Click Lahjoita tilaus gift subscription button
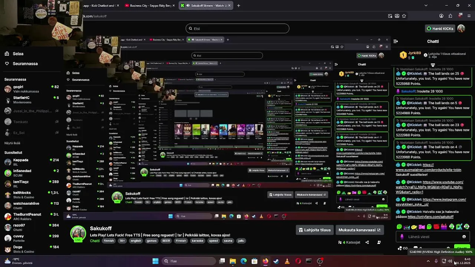475x267 pixels. click(x=315, y=230)
